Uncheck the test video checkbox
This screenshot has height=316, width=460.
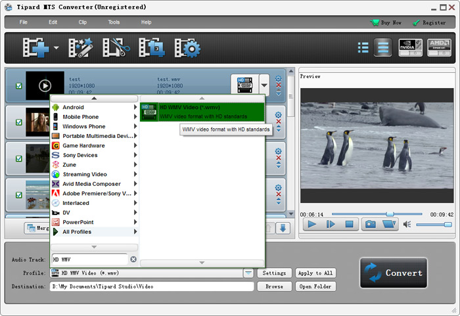click(19, 86)
